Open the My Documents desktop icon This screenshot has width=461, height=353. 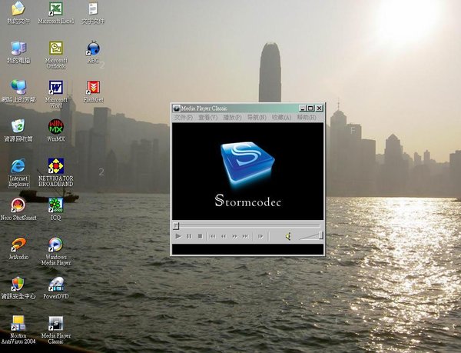pyautogui.click(x=18, y=12)
